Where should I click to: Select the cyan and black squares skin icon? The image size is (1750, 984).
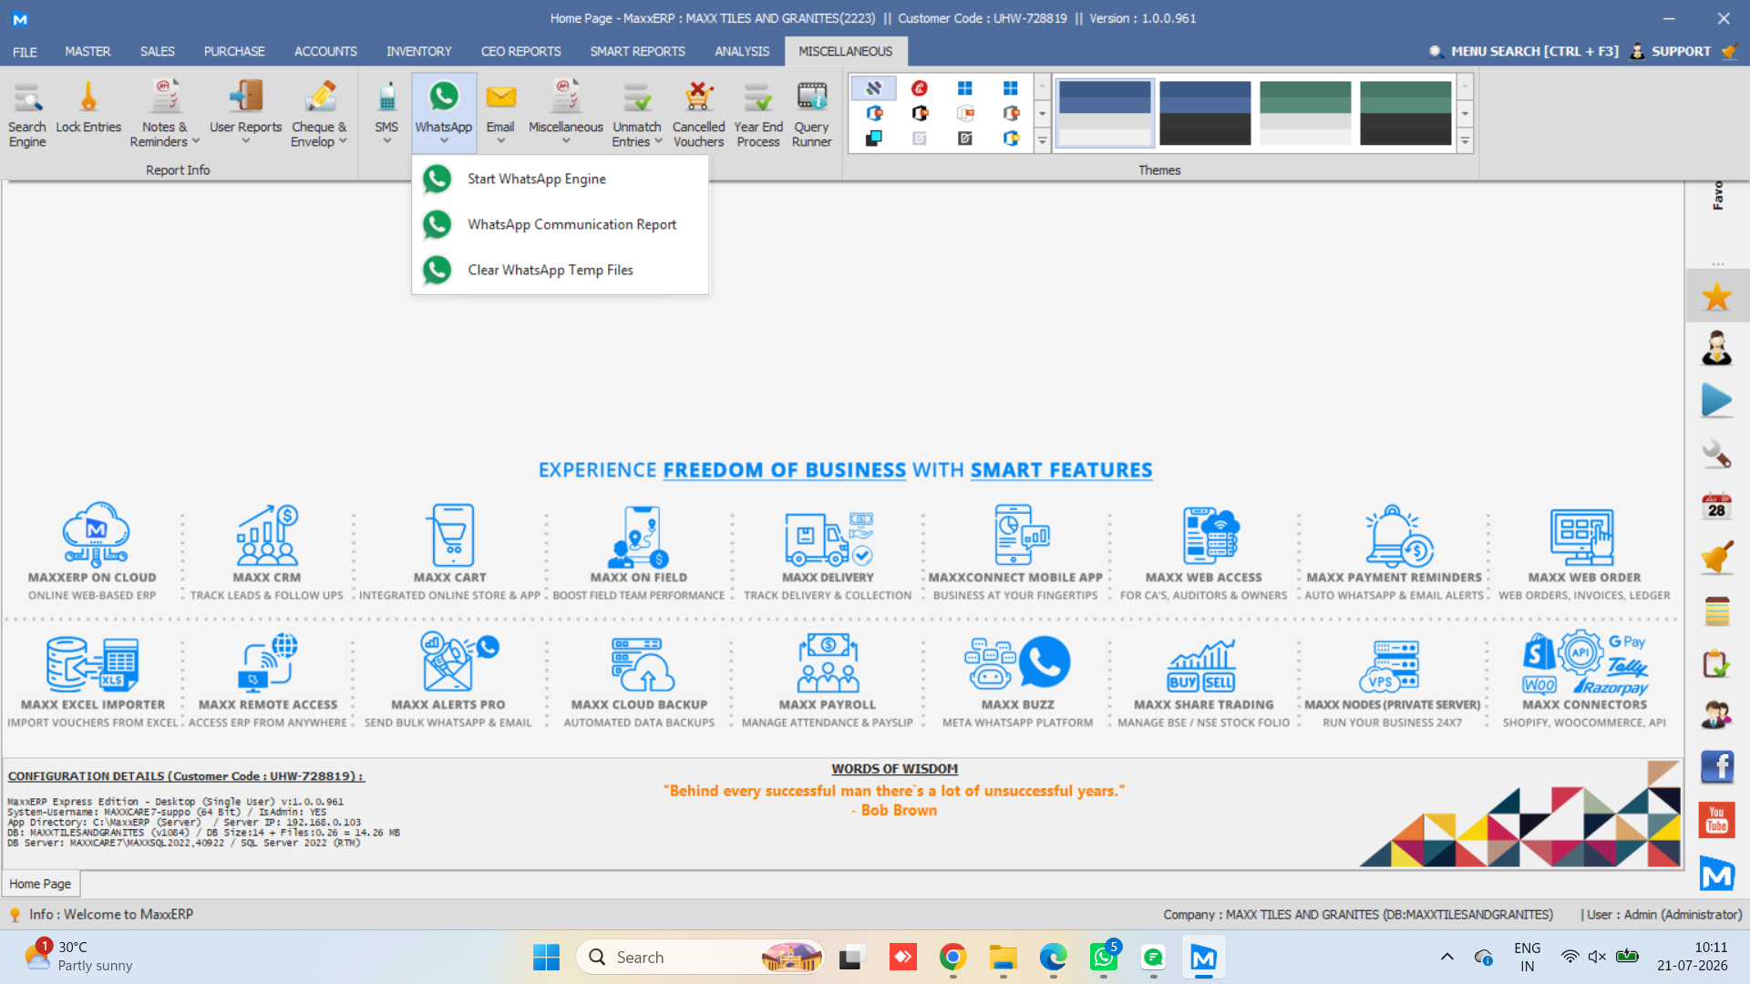click(x=874, y=138)
